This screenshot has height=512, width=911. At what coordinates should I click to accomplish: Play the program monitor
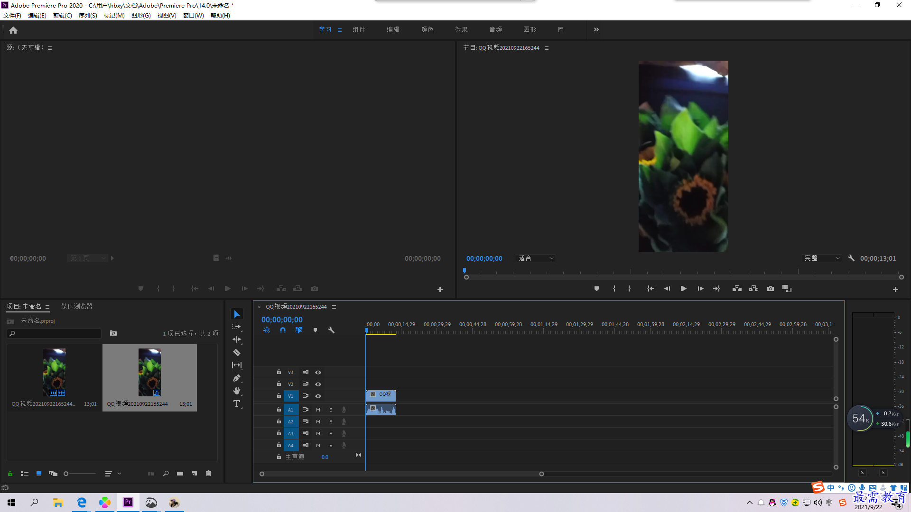point(684,288)
